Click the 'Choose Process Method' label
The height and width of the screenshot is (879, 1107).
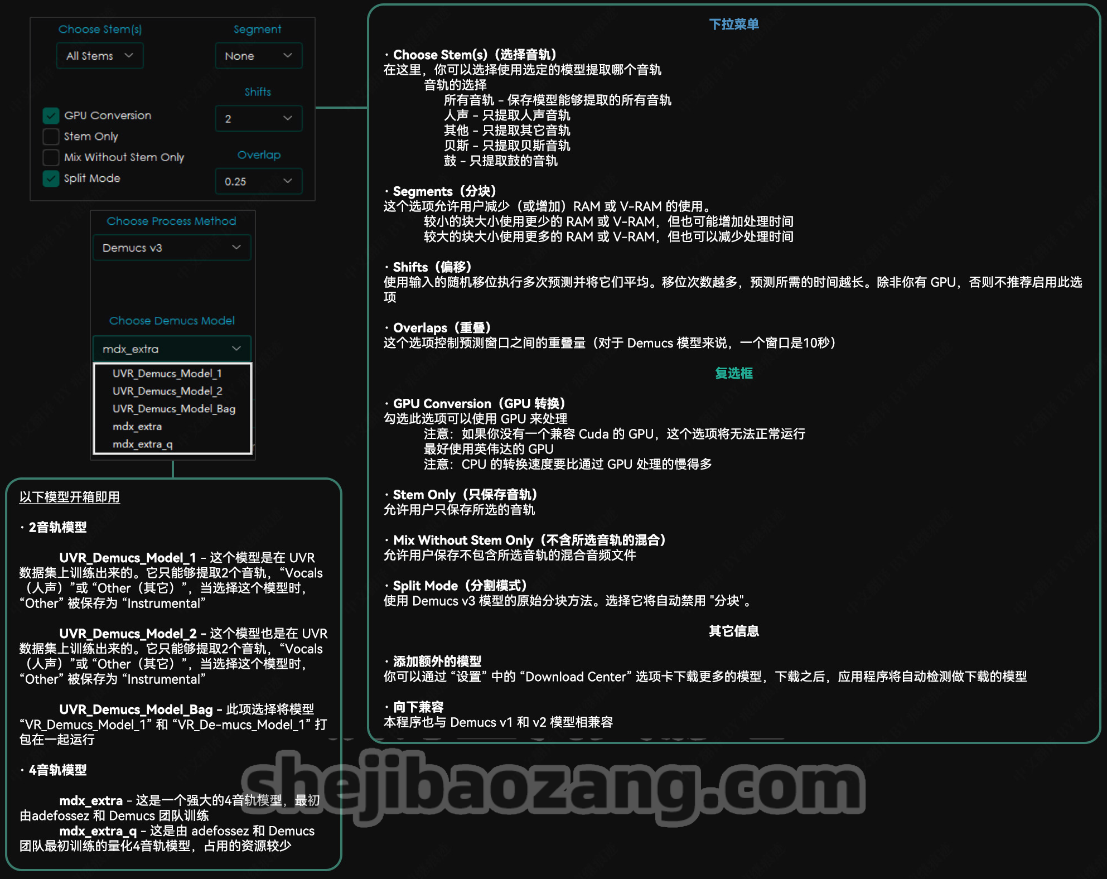coord(171,221)
